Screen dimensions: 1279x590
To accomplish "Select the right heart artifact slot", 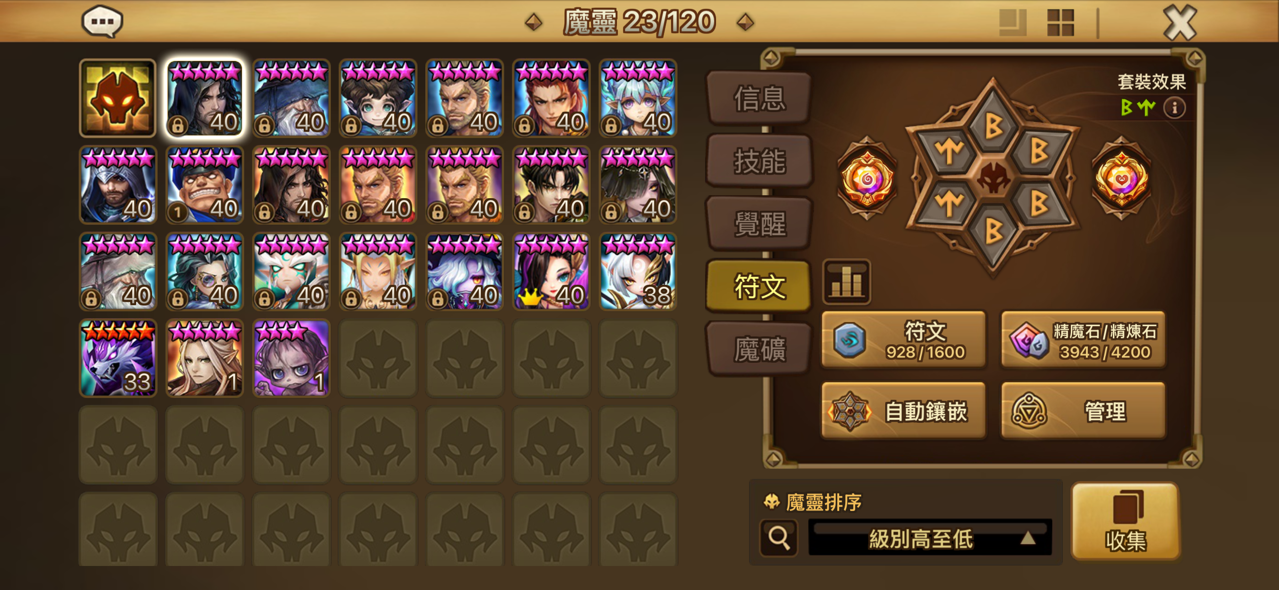I will pyautogui.click(x=1121, y=178).
